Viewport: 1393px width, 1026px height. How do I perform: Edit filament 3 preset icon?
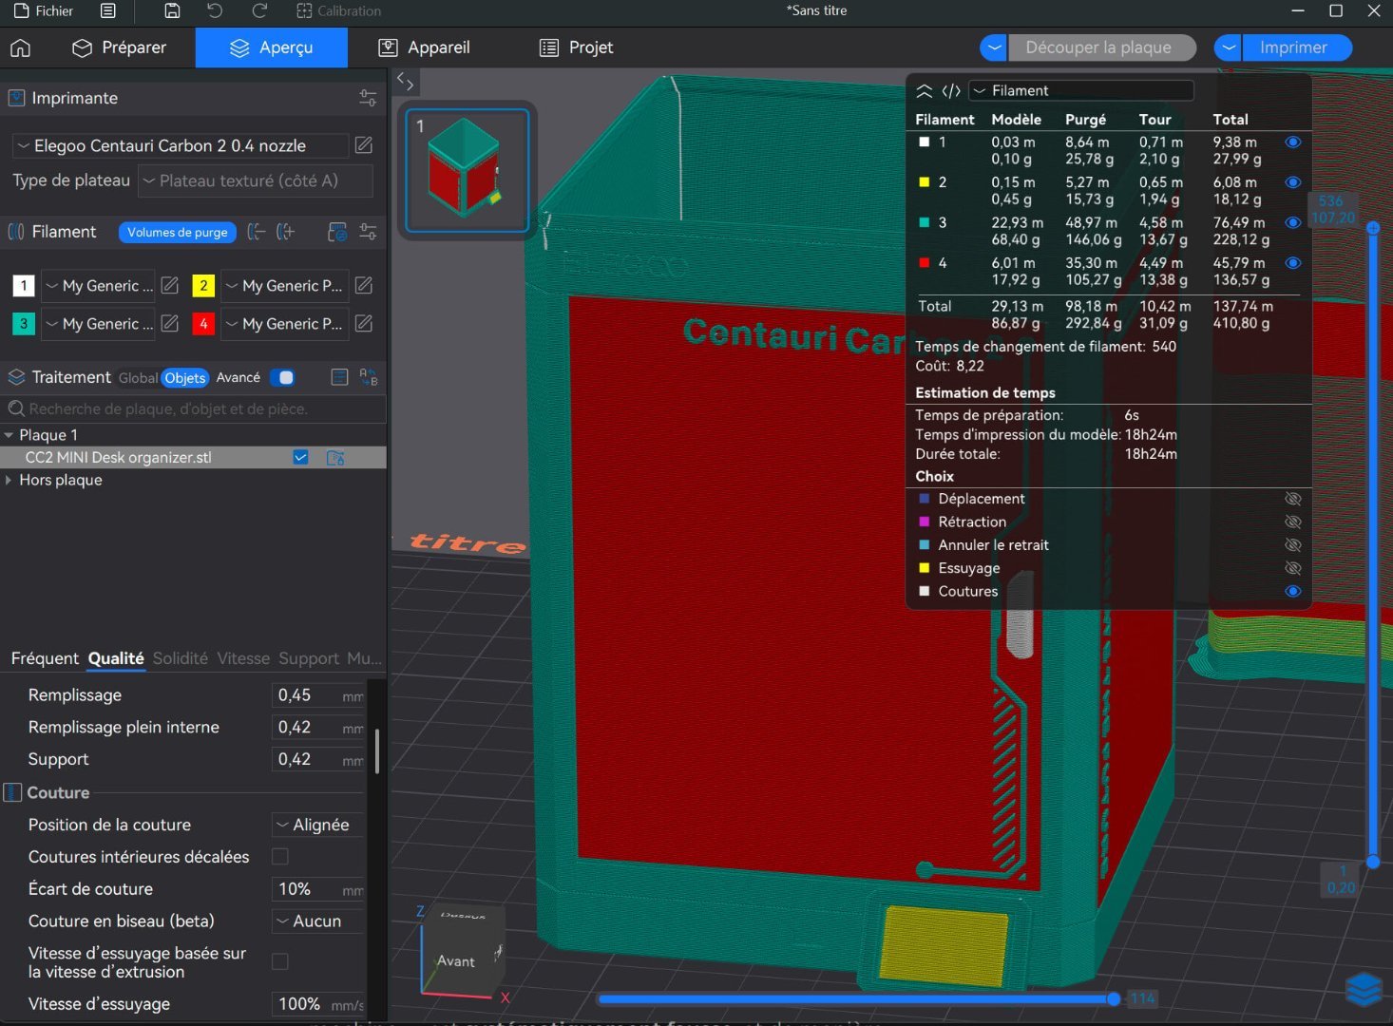click(x=170, y=323)
